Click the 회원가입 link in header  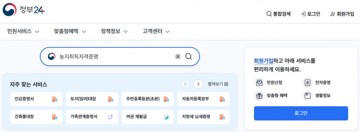(342, 14)
